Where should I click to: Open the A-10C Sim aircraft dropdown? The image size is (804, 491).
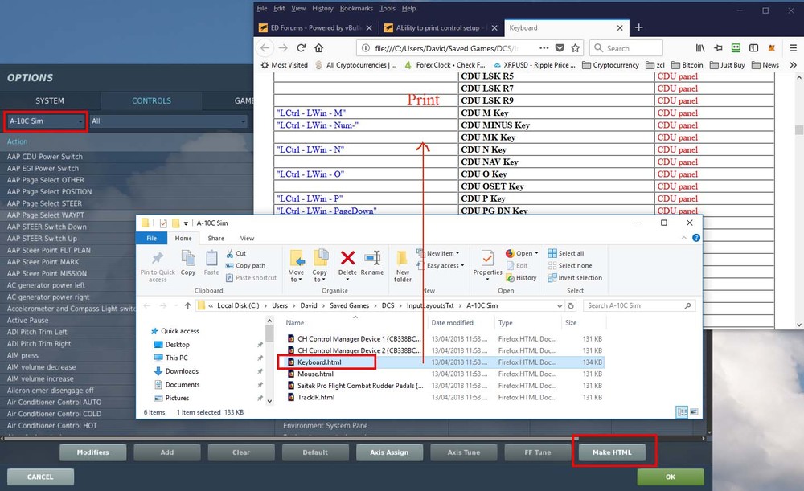pos(45,121)
